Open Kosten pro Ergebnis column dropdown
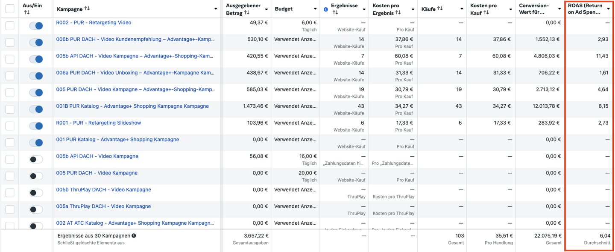 (x=413, y=9)
